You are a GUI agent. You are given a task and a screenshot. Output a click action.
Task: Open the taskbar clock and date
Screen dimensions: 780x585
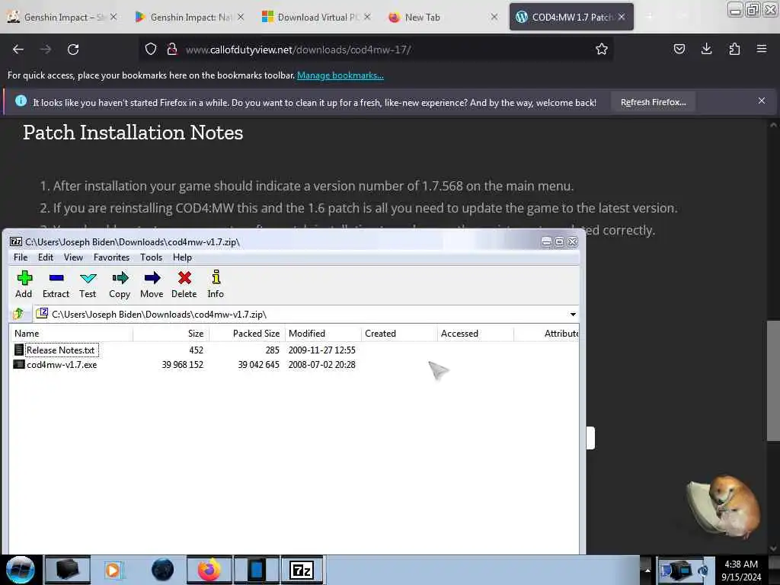741,571
